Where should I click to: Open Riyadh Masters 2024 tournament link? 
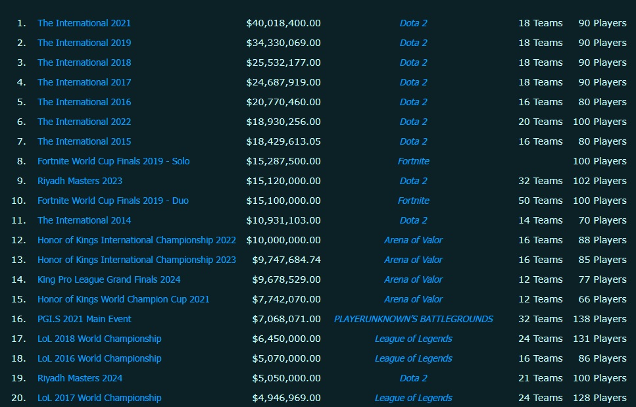(80, 378)
